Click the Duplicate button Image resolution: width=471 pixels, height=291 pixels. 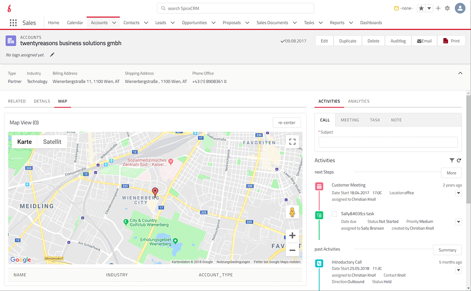[348, 41]
